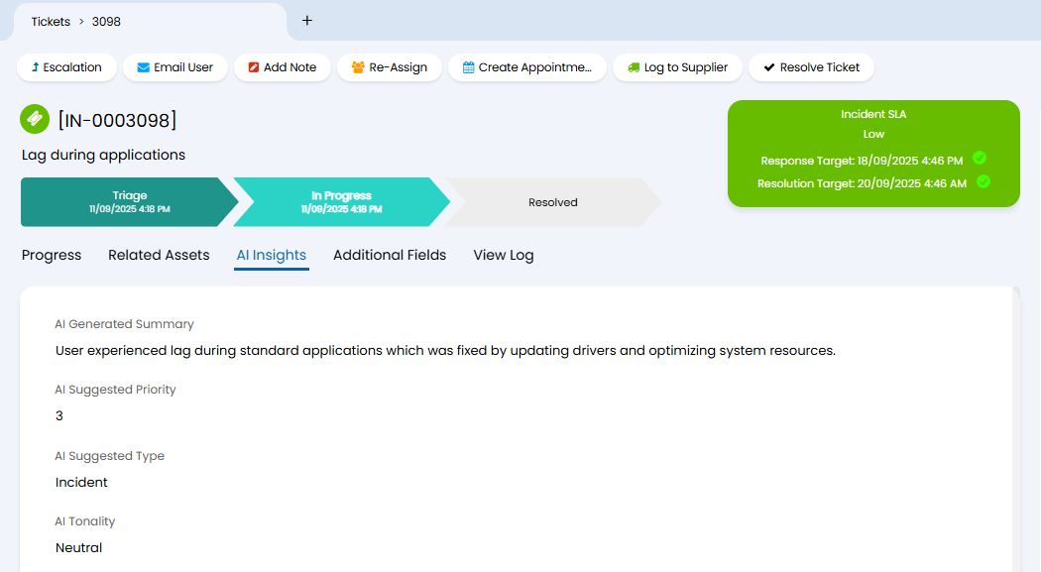Switch to the View Log tab

click(x=504, y=255)
